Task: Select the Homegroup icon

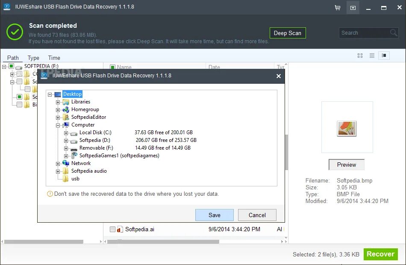Action: [66, 109]
